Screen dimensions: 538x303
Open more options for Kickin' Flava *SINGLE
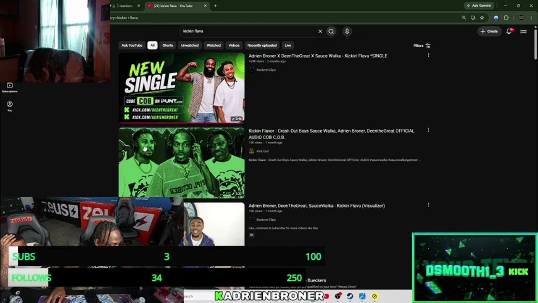428,55
